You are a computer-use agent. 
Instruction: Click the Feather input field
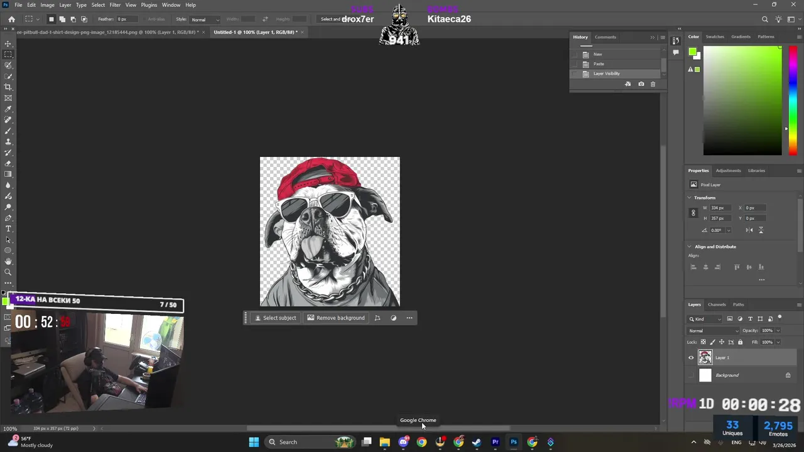(127, 19)
